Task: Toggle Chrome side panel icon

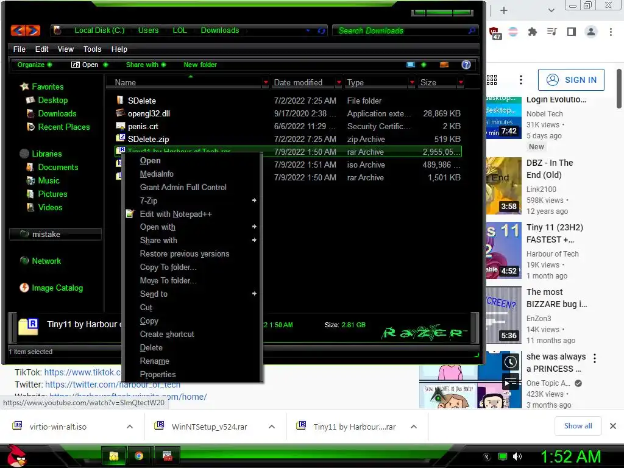Action: tap(572, 32)
